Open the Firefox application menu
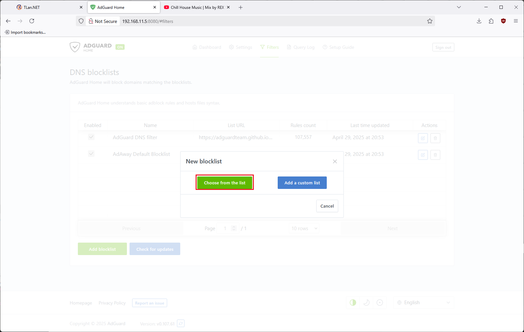 coord(516,21)
